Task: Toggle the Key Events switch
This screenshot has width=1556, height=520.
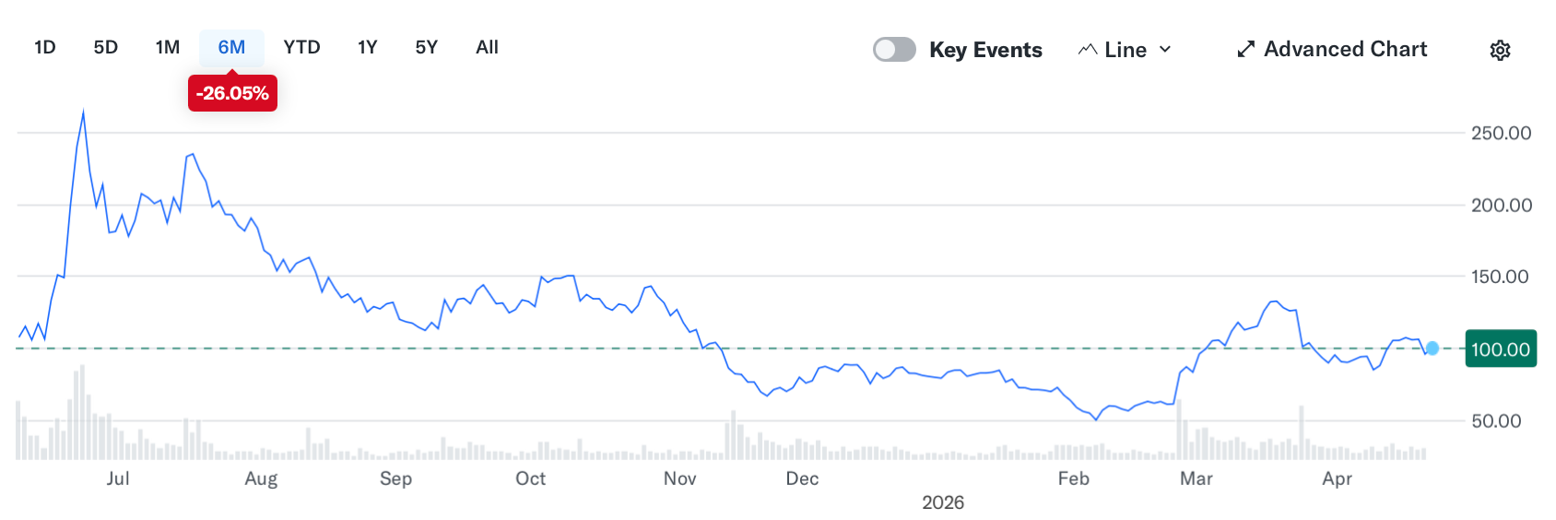Action: pyautogui.click(x=894, y=50)
